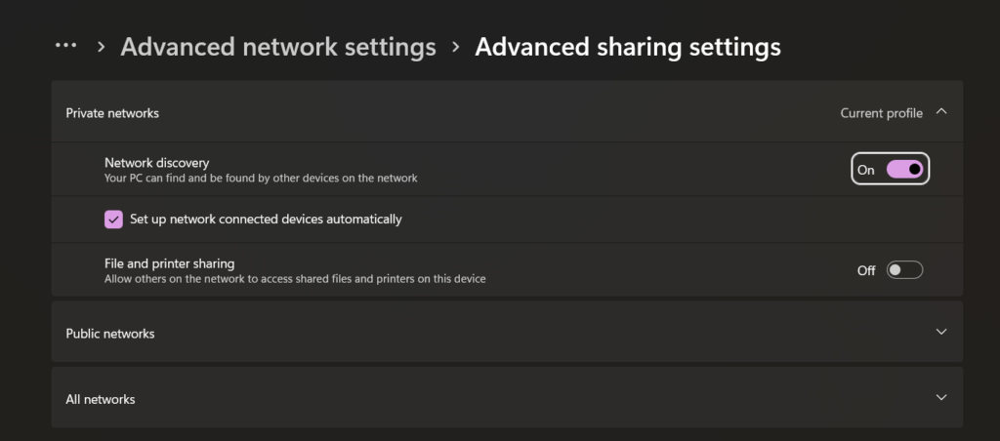Enable the File and printer sharing toggle
Screen dimensions: 1000x441
coord(904,270)
